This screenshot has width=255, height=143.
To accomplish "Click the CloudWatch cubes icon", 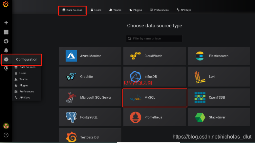I will coord(135,56).
